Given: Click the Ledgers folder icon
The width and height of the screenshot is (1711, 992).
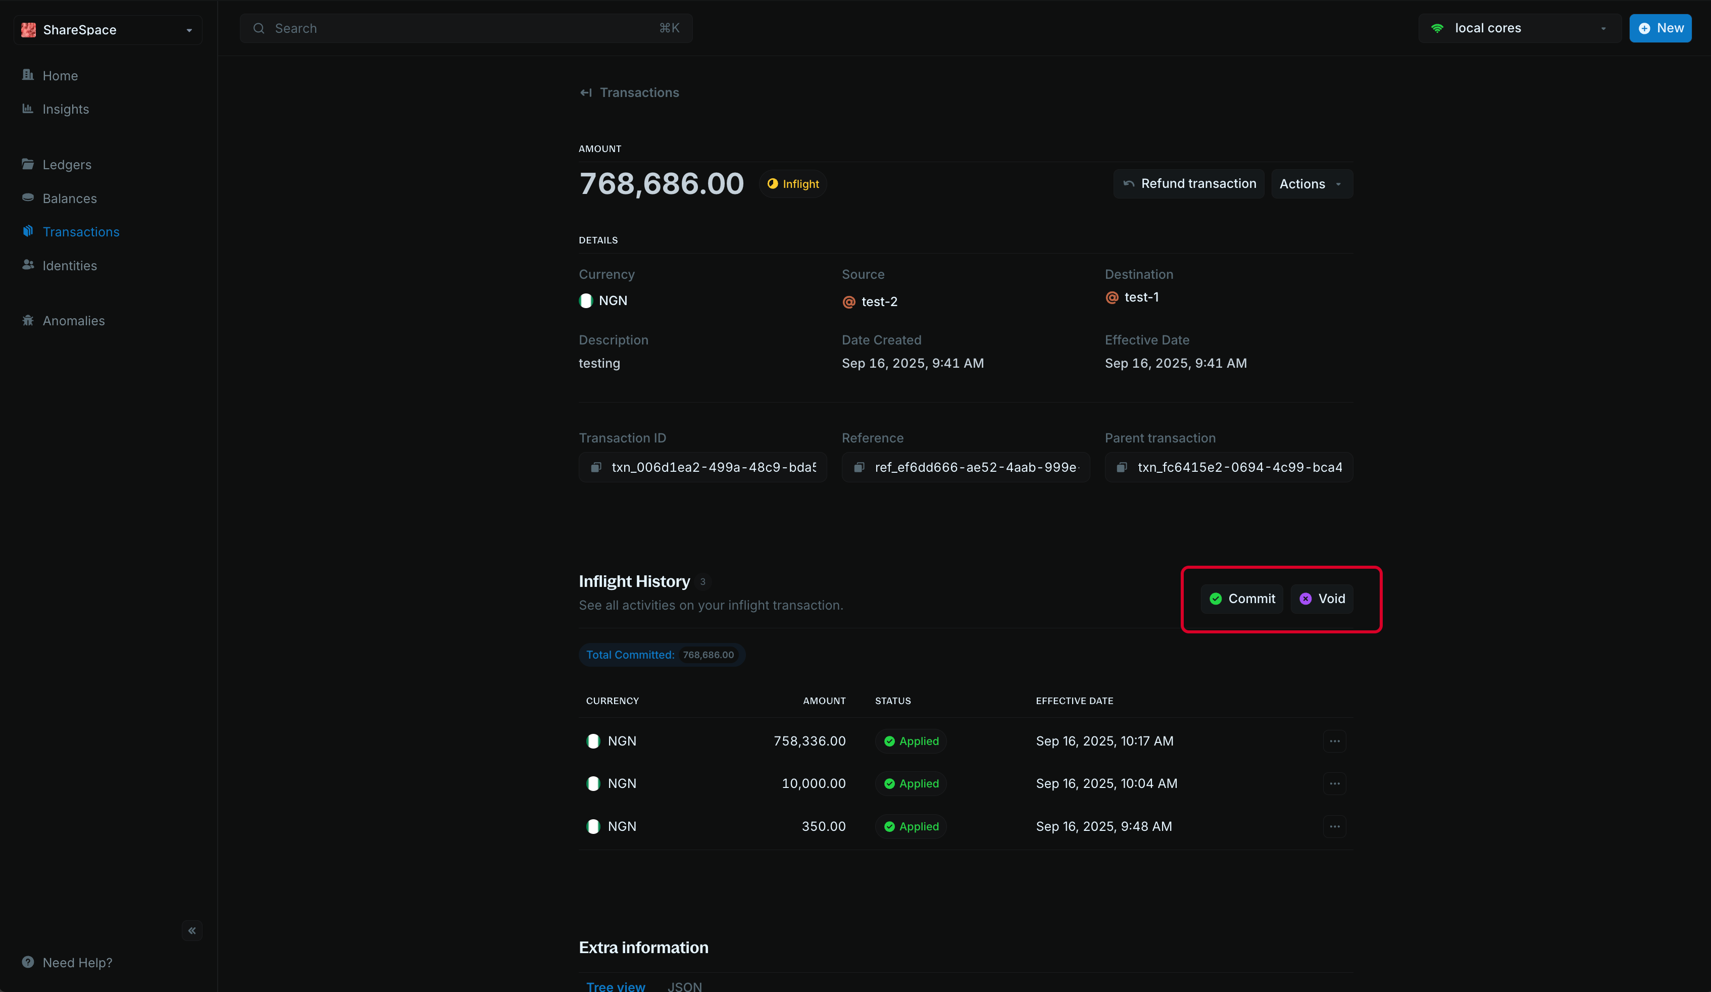Looking at the screenshot, I should (28, 164).
